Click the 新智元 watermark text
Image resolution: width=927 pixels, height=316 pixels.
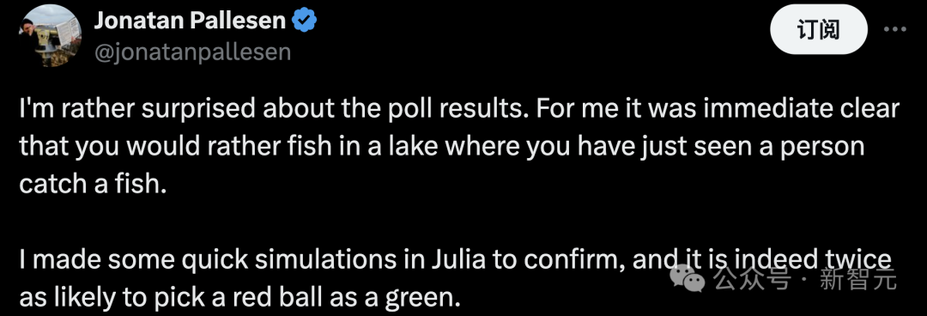pos(857,279)
